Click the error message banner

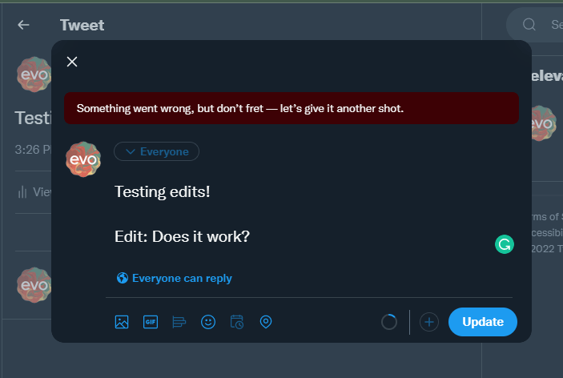pos(292,108)
